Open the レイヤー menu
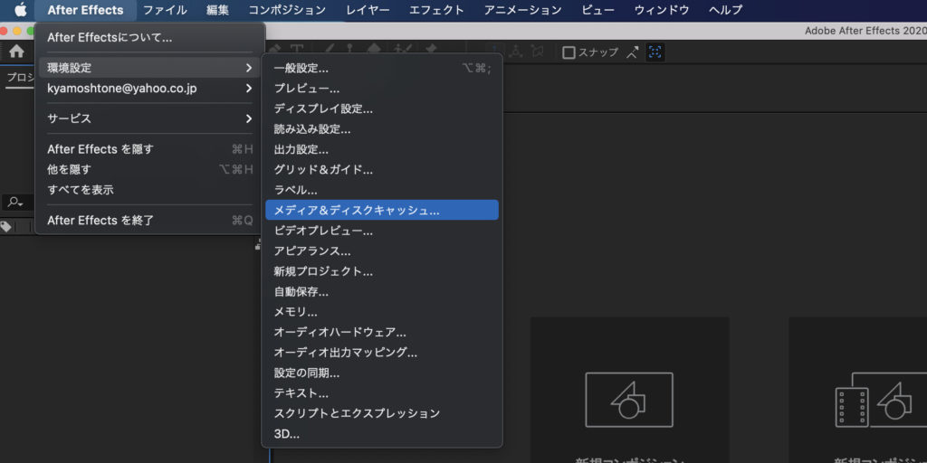927x463 pixels. click(x=368, y=10)
